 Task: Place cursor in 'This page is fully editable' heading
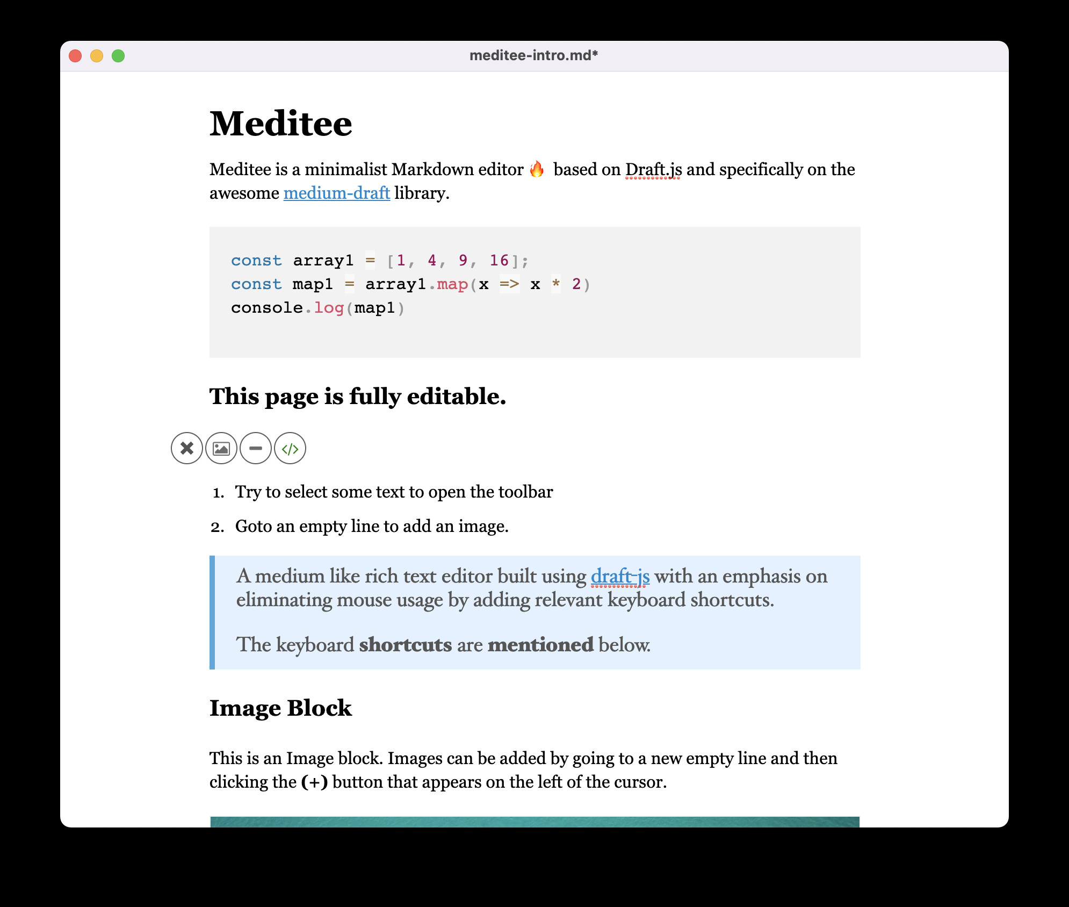tap(357, 397)
